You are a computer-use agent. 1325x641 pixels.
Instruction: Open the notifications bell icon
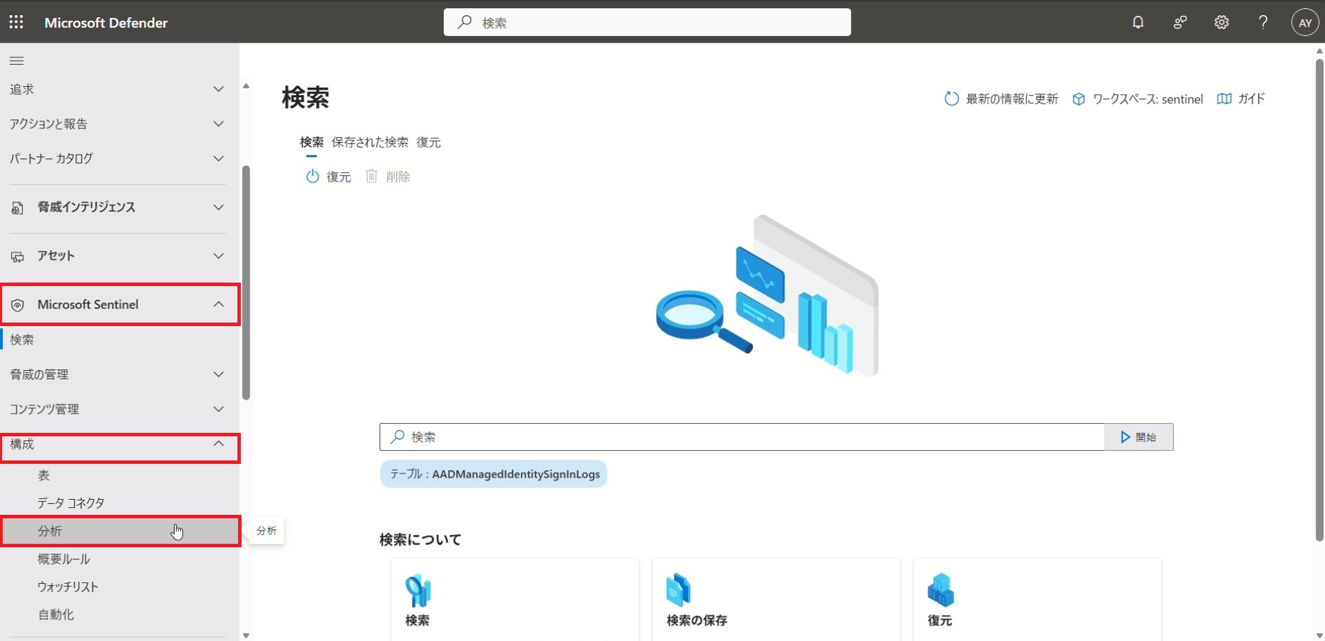(1138, 22)
